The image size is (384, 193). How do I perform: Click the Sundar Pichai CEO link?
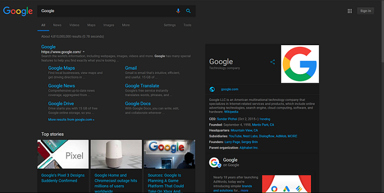coord(227,119)
